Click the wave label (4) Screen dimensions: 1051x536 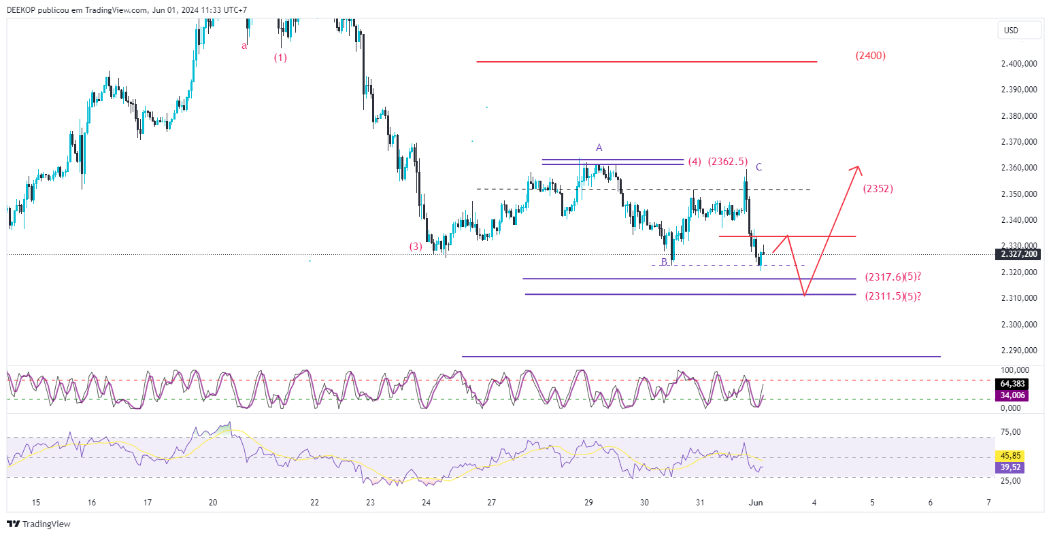point(694,162)
